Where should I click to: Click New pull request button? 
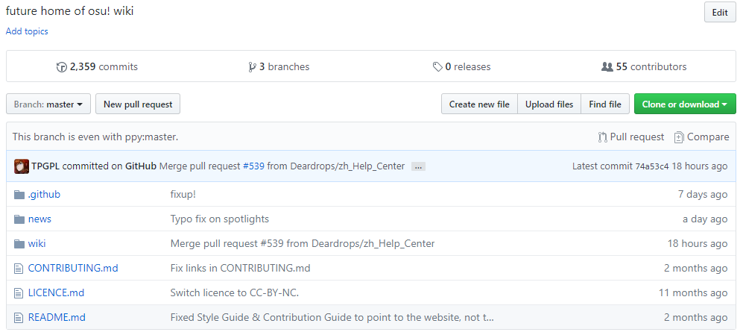(x=138, y=104)
